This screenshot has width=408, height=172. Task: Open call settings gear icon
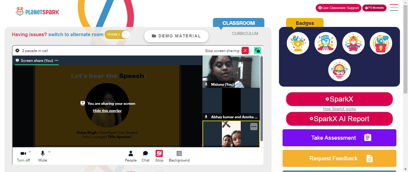(x=18, y=51)
